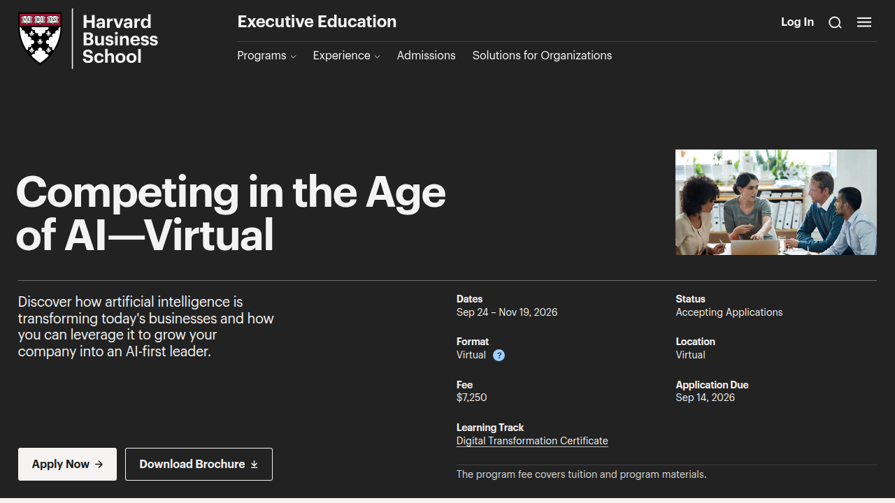Click the Apply Now button

pyautogui.click(x=67, y=464)
